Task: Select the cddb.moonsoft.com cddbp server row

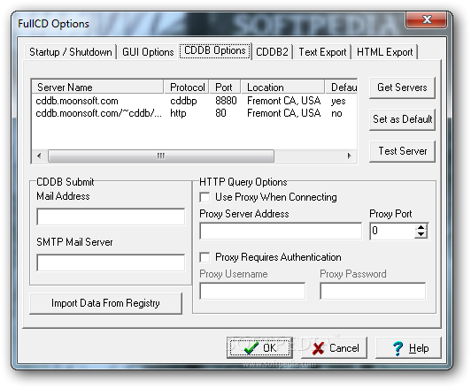Action: pos(194,101)
